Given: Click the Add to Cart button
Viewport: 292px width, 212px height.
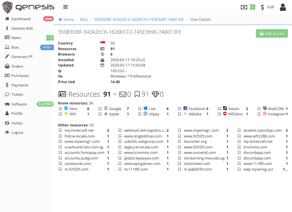Looking at the screenshot, I should click(272, 33).
